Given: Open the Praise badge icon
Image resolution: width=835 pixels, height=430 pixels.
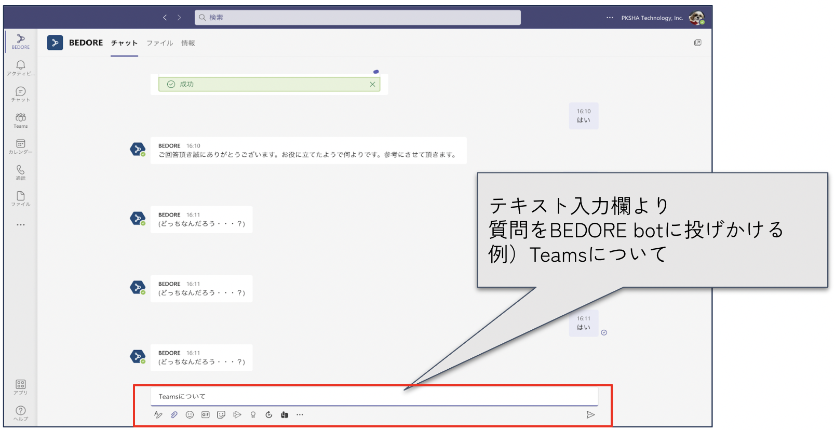Looking at the screenshot, I should click(x=253, y=414).
